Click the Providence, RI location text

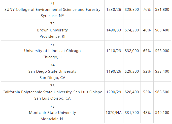tap(52, 36)
